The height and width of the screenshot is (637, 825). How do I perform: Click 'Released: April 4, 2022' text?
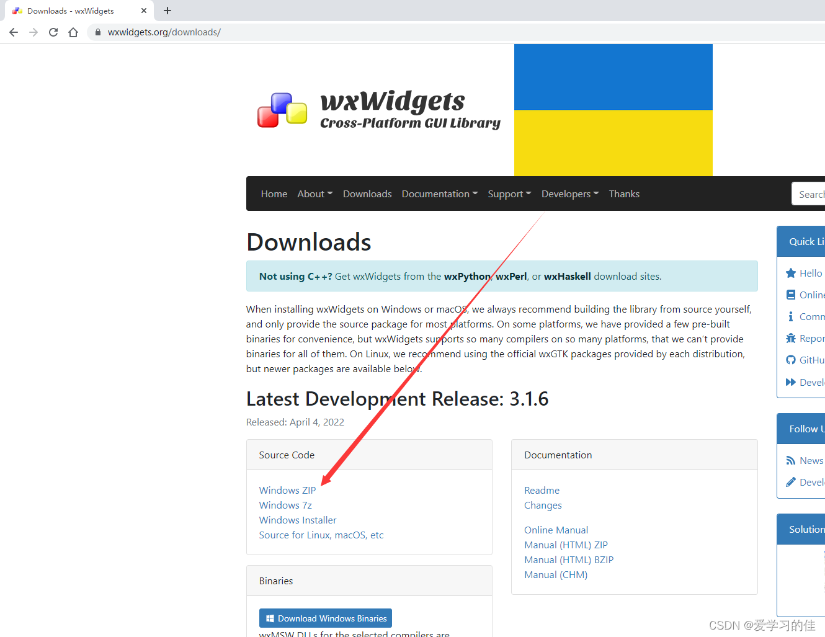[295, 422]
